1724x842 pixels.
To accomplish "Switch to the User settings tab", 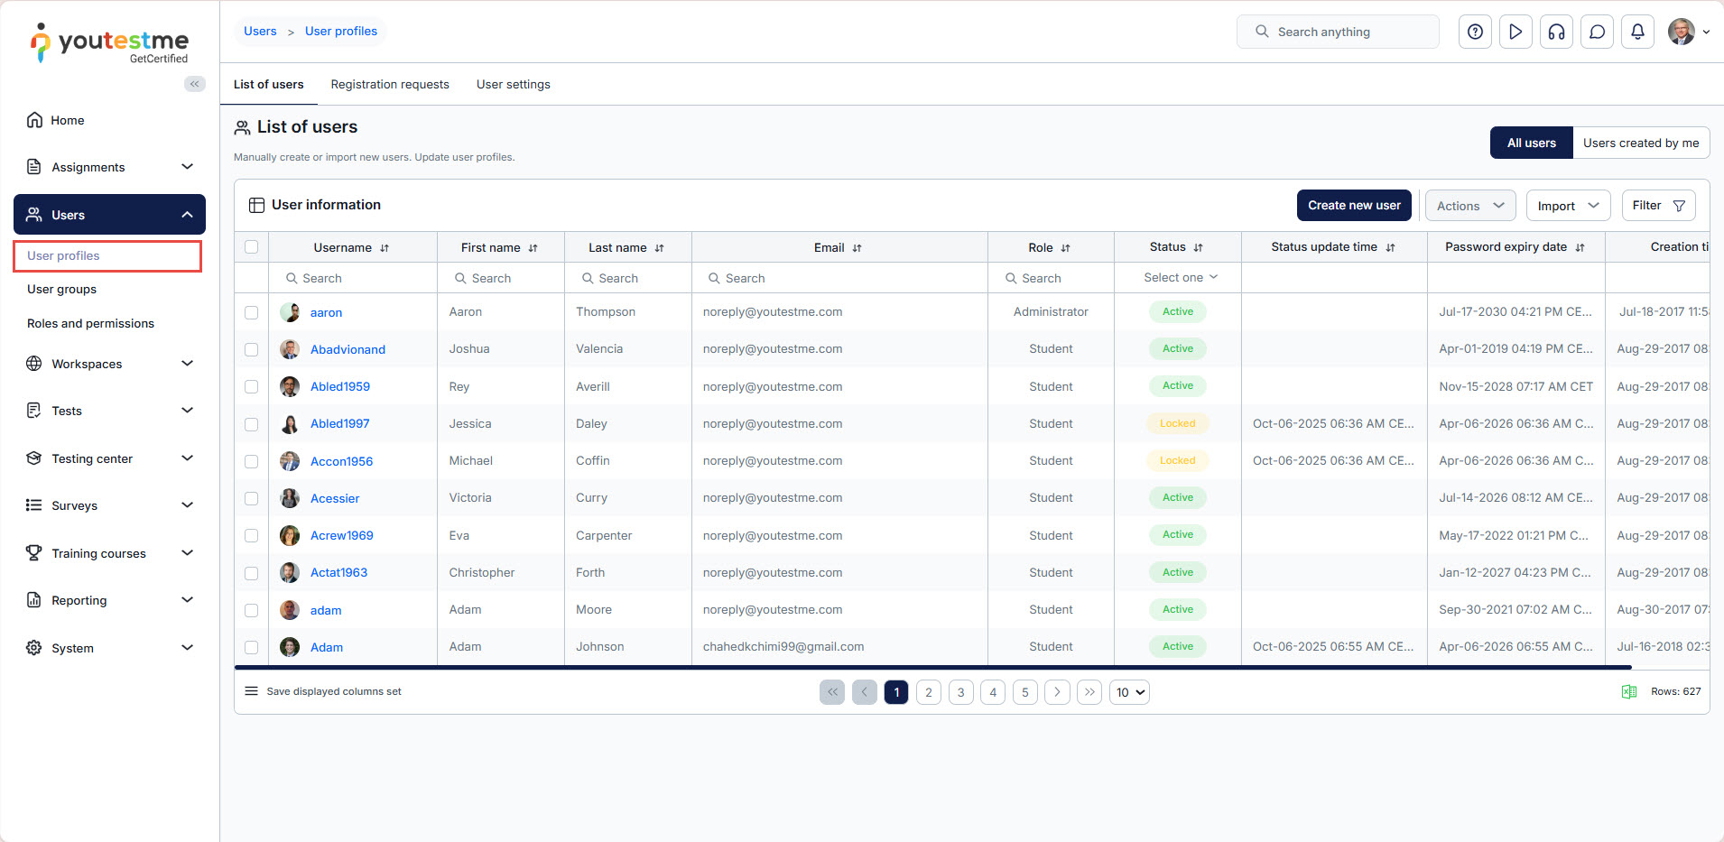I will coord(513,85).
